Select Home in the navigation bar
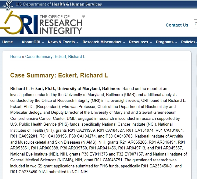This screenshot has height=179, width=197. (x=8, y=42)
